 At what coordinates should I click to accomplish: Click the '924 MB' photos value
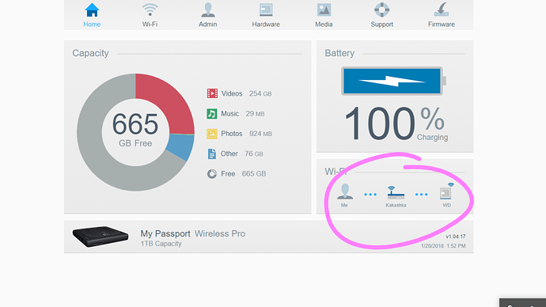coord(260,134)
